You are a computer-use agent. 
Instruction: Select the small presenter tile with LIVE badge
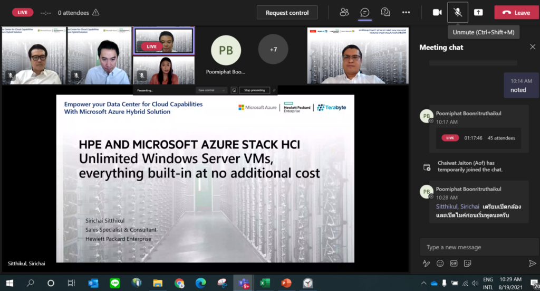(164, 41)
